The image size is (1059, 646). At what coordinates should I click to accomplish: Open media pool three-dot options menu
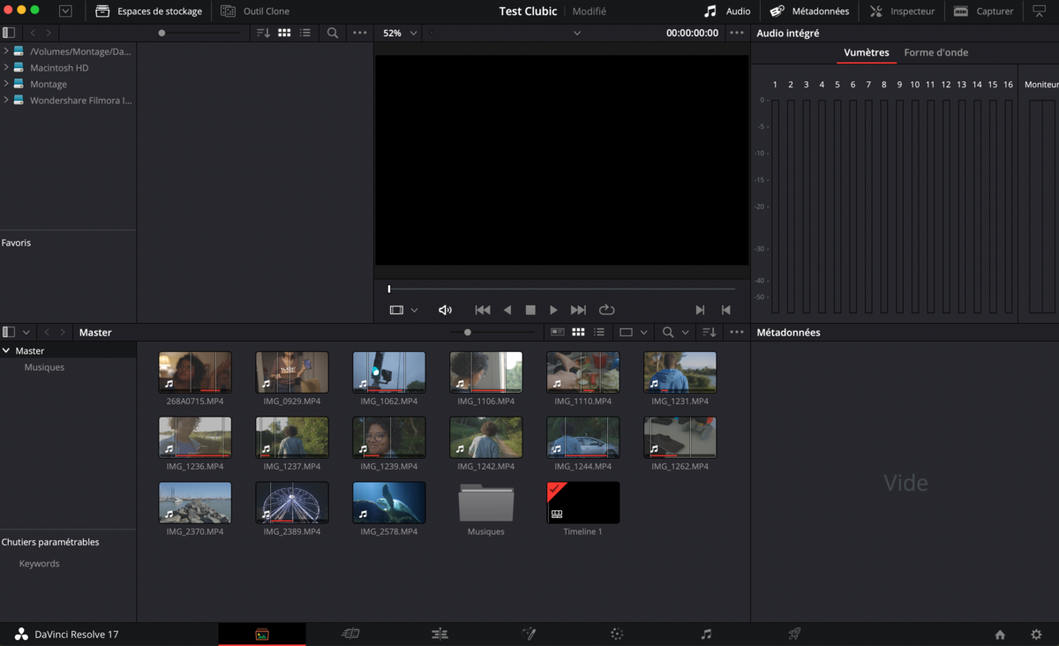737,333
